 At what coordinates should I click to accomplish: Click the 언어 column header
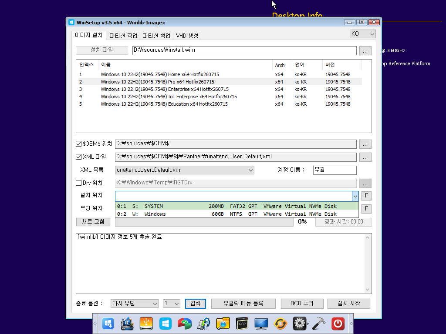(x=307, y=65)
